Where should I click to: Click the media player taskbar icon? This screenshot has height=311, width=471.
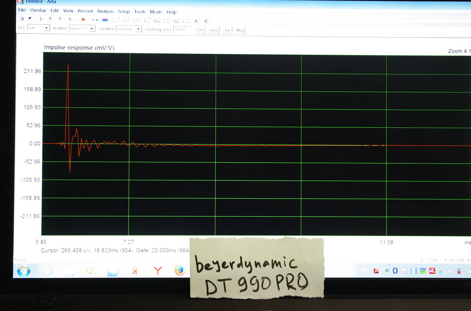tap(90, 271)
